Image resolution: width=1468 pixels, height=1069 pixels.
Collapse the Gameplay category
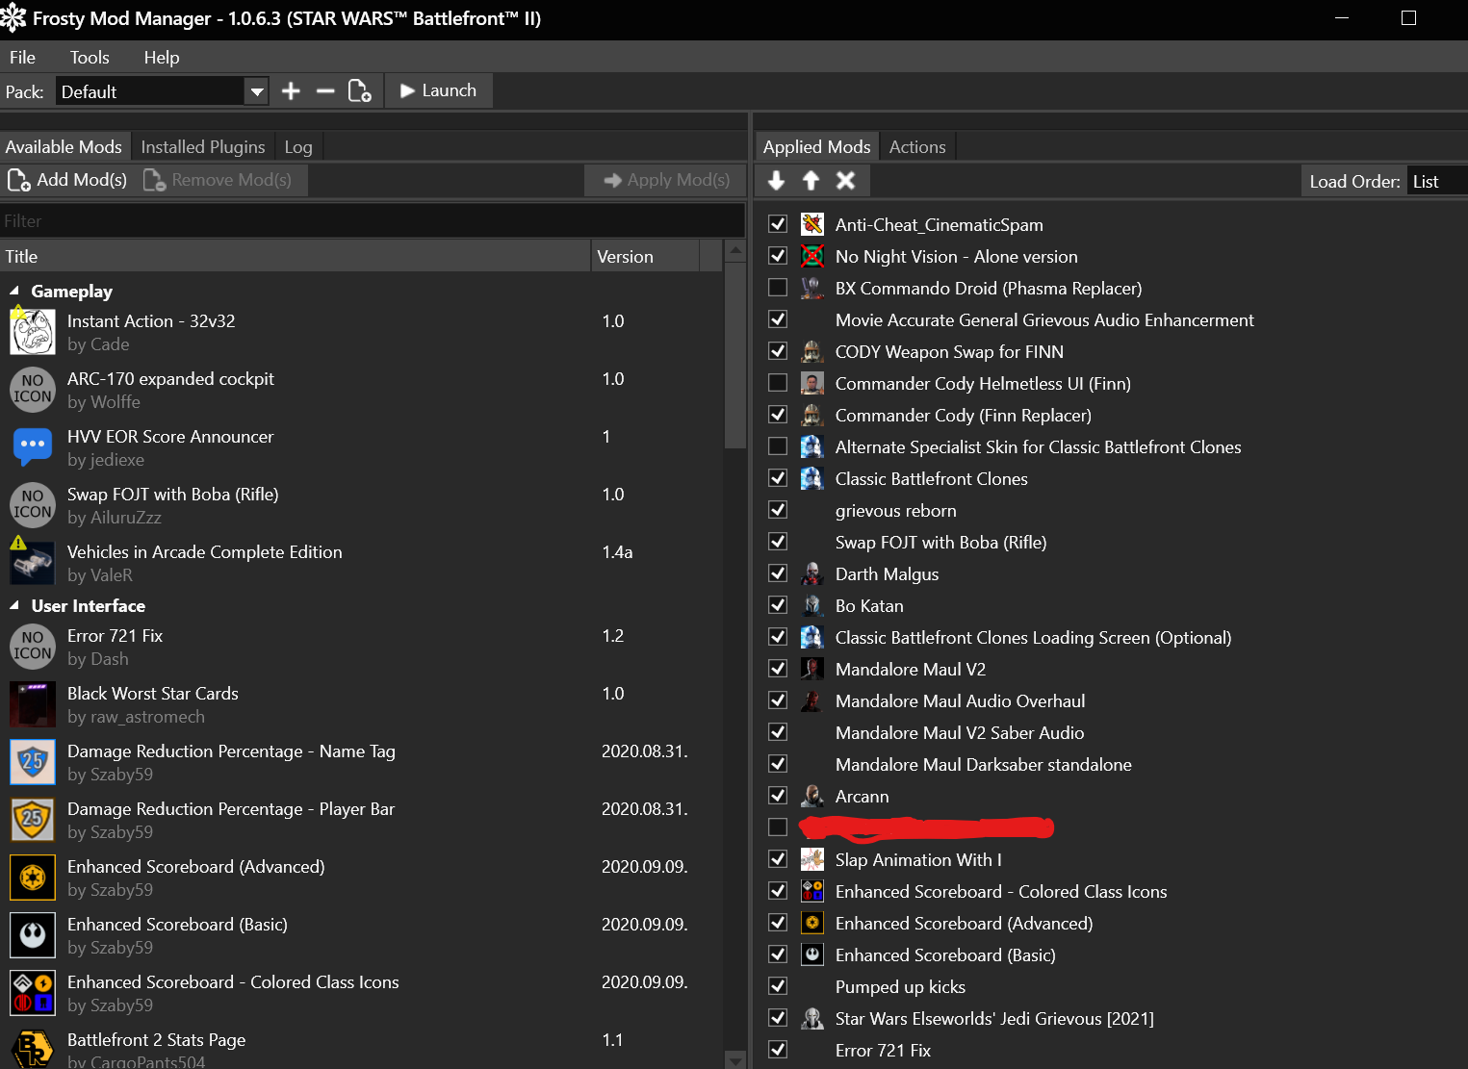(14, 291)
